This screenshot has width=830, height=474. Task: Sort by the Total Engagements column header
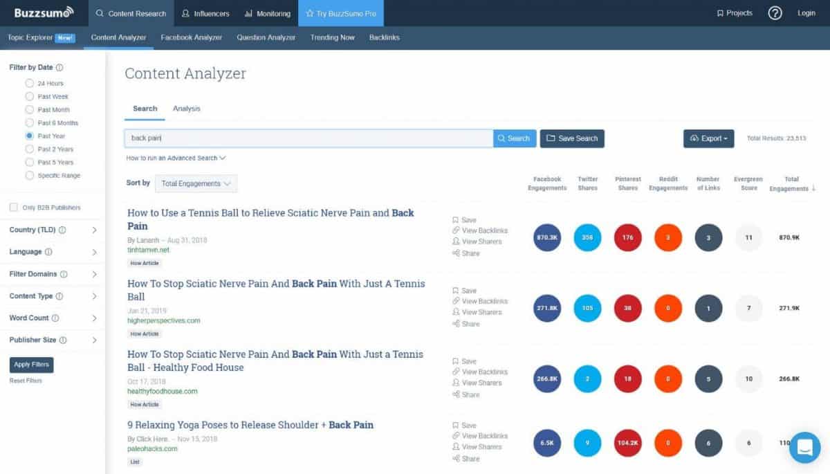point(793,184)
